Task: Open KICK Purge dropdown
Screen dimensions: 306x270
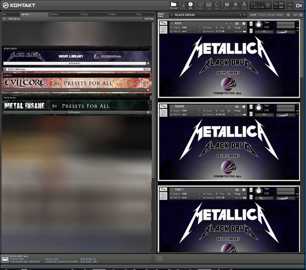Action: 240,28
